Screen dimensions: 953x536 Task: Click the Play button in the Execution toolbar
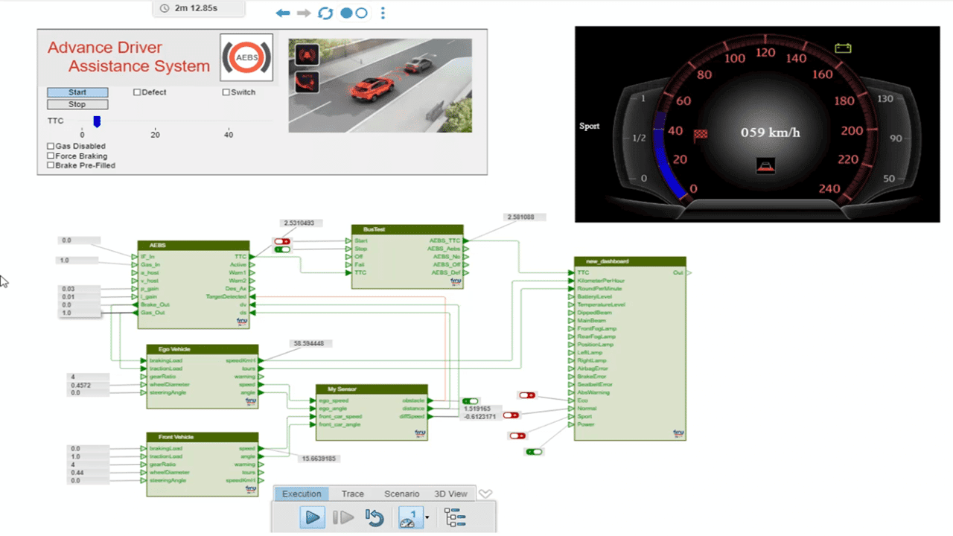pyautogui.click(x=313, y=517)
